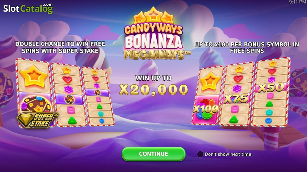Select the X50 multiplier symbol
307x172 pixels.
(271, 88)
